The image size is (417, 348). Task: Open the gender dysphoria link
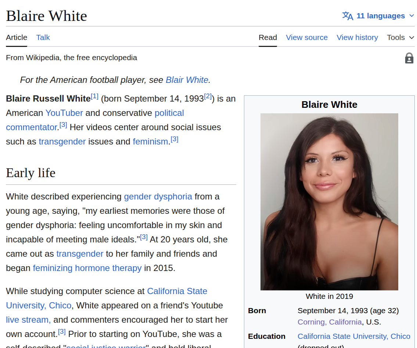(158, 197)
